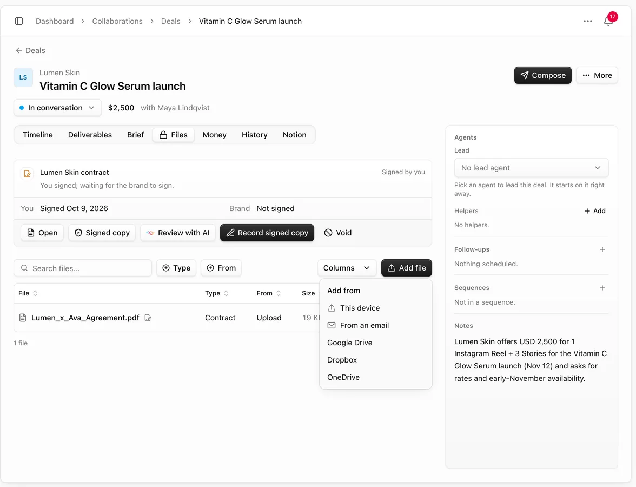Image resolution: width=636 pixels, height=487 pixels.
Task: Switch to the Brief tab
Action: coord(135,135)
